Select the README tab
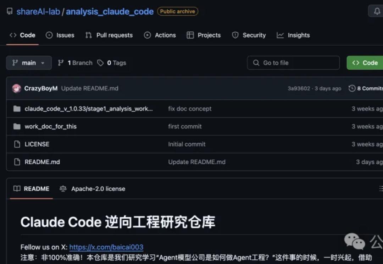 31,189
